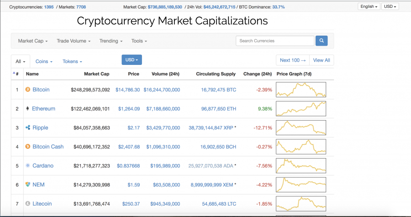Click the Bitcoin coin logo icon
Image resolution: width=411 pixels, height=217 pixels.
[x=28, y=90]
